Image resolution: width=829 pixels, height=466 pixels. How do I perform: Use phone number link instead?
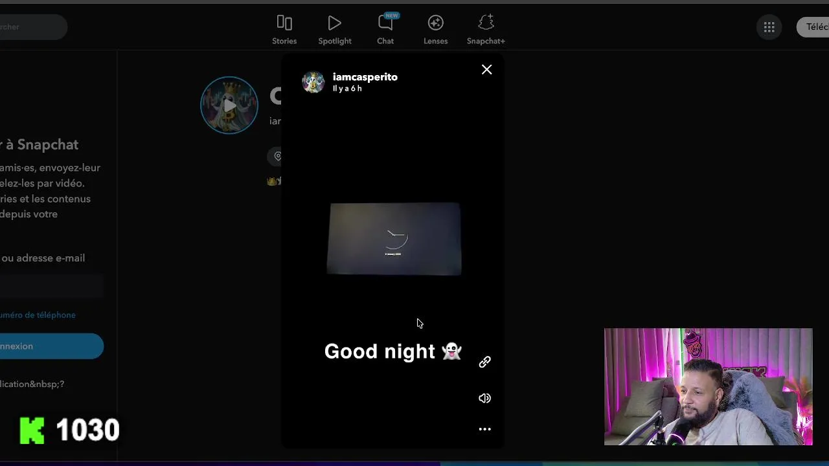[x=38, y=315]
